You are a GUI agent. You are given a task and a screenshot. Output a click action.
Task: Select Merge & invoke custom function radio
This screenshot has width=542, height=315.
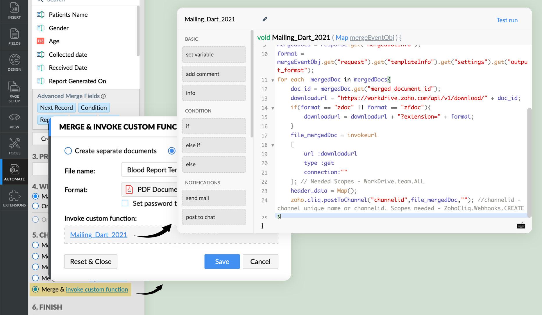click(x=35, y=289)
